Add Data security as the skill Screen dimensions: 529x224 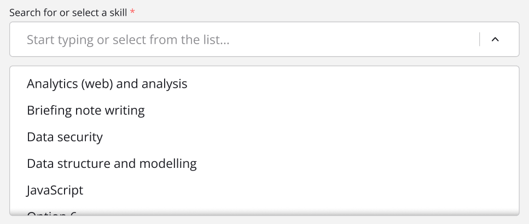[x=65, y=137]
